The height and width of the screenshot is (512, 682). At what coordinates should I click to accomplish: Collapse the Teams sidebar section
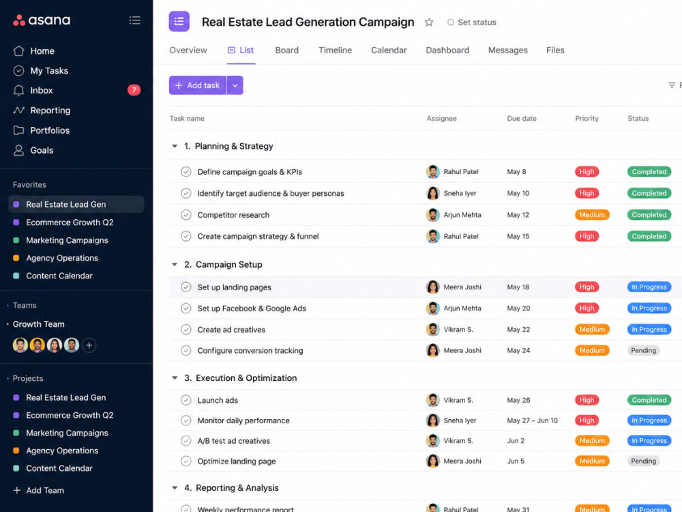(x=8, y=305)
